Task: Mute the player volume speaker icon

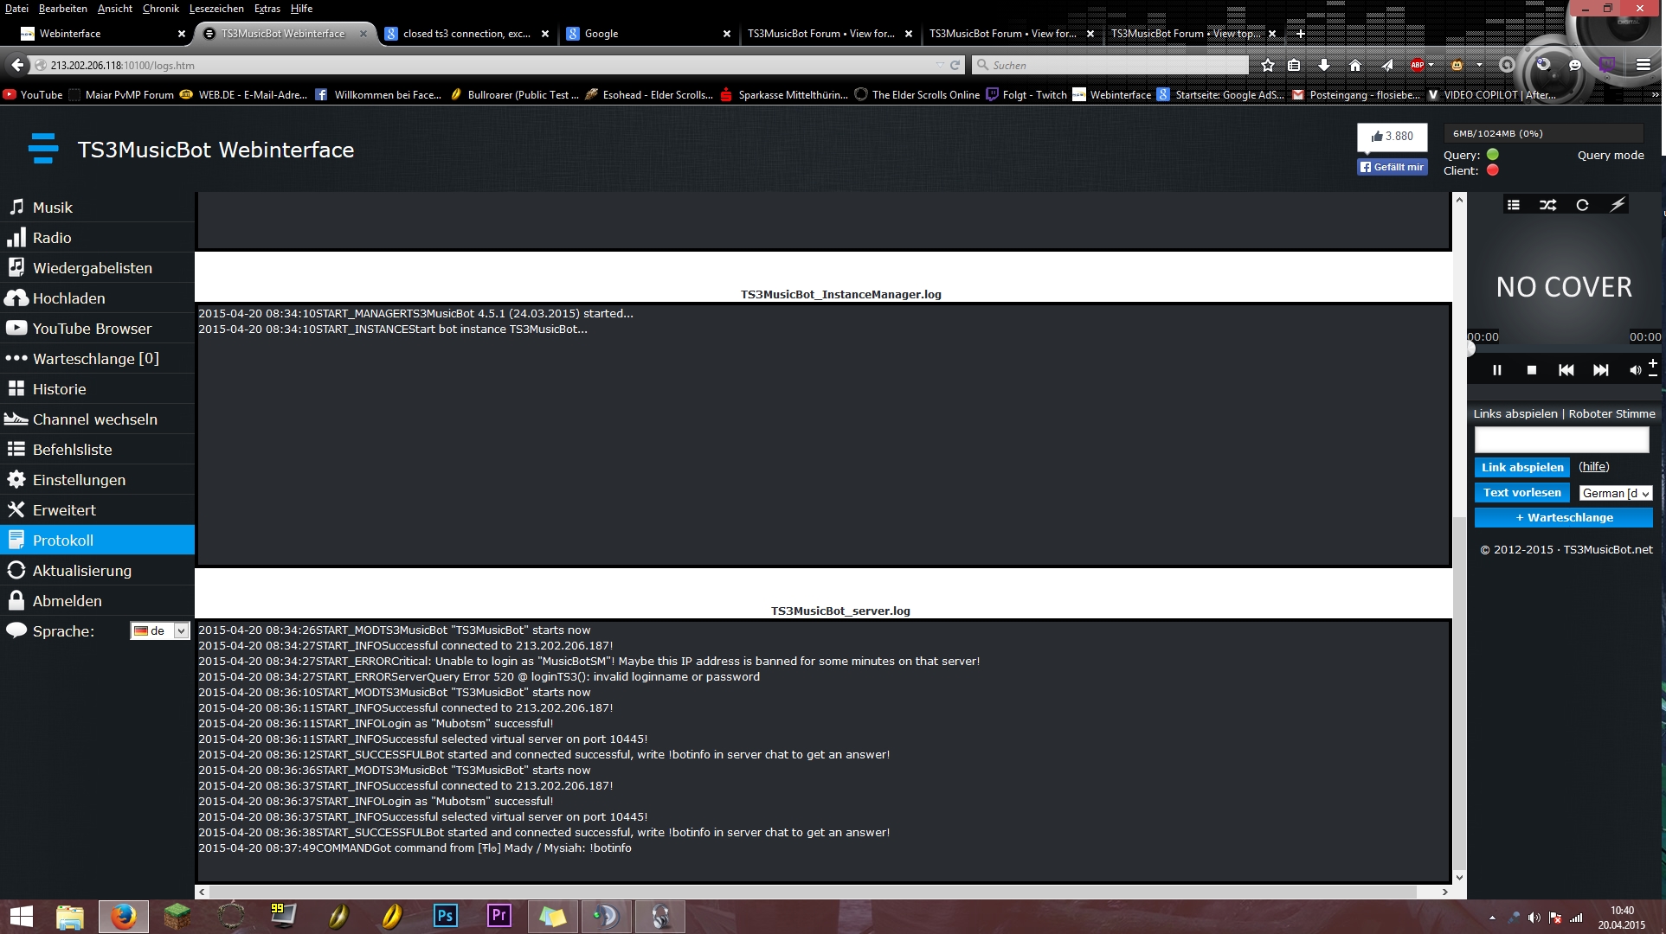Action: coord(1635,370)
